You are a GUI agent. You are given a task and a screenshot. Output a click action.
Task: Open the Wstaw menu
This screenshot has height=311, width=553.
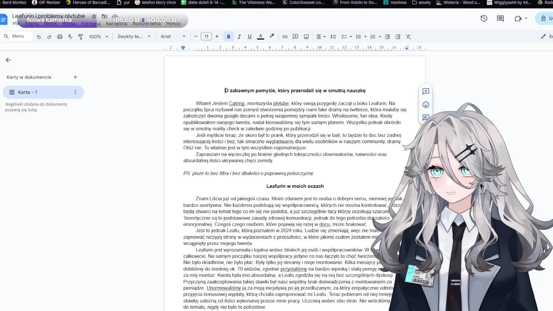tap(69, 24)
